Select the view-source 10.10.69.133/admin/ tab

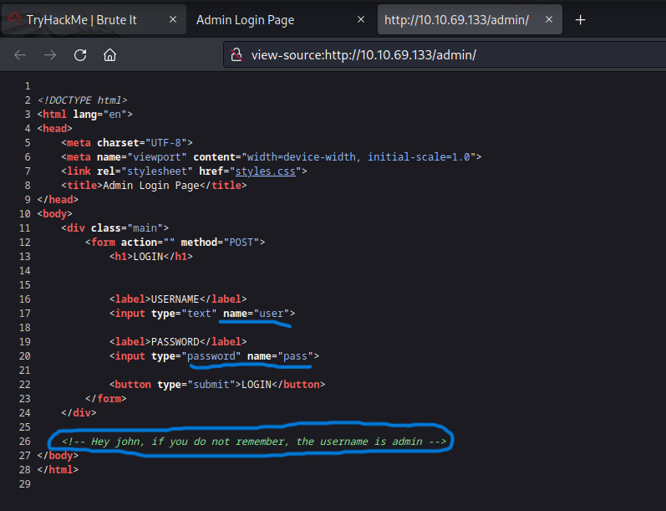(456, 20)
